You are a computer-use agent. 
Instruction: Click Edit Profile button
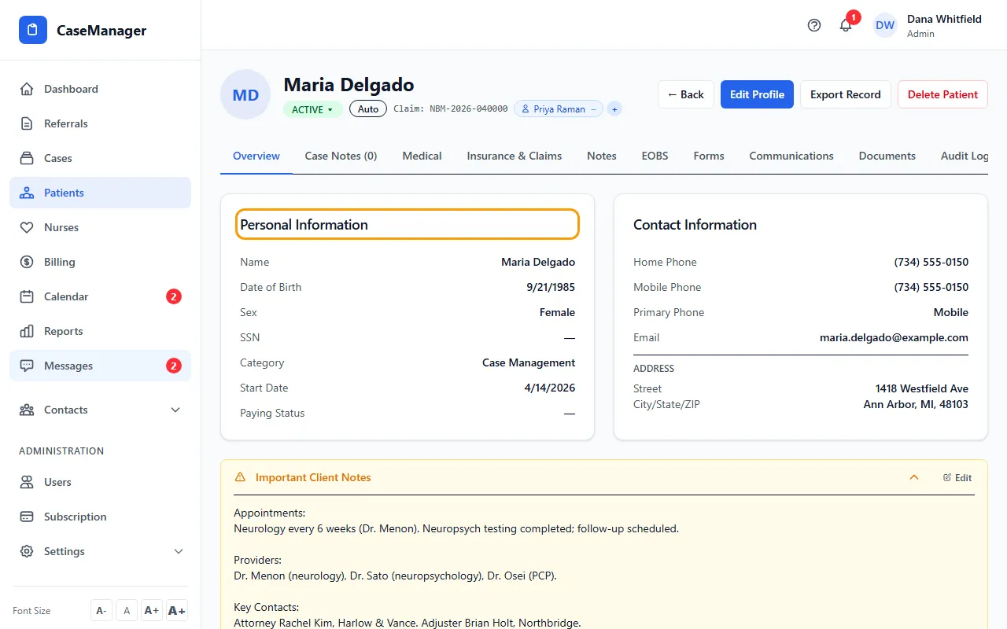[x=757, y=94]
